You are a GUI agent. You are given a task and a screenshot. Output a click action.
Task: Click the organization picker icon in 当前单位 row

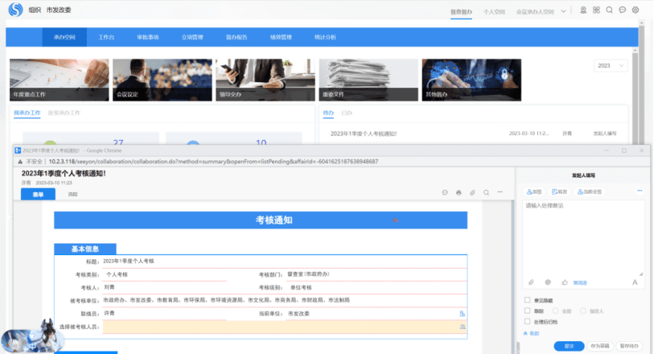tap(462, 314)
